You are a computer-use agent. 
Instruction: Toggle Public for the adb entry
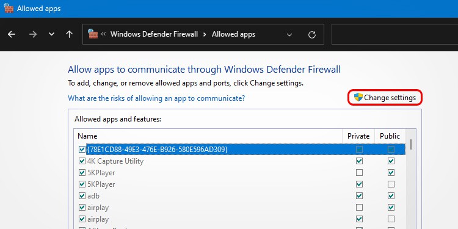click(x=391, y=195)
